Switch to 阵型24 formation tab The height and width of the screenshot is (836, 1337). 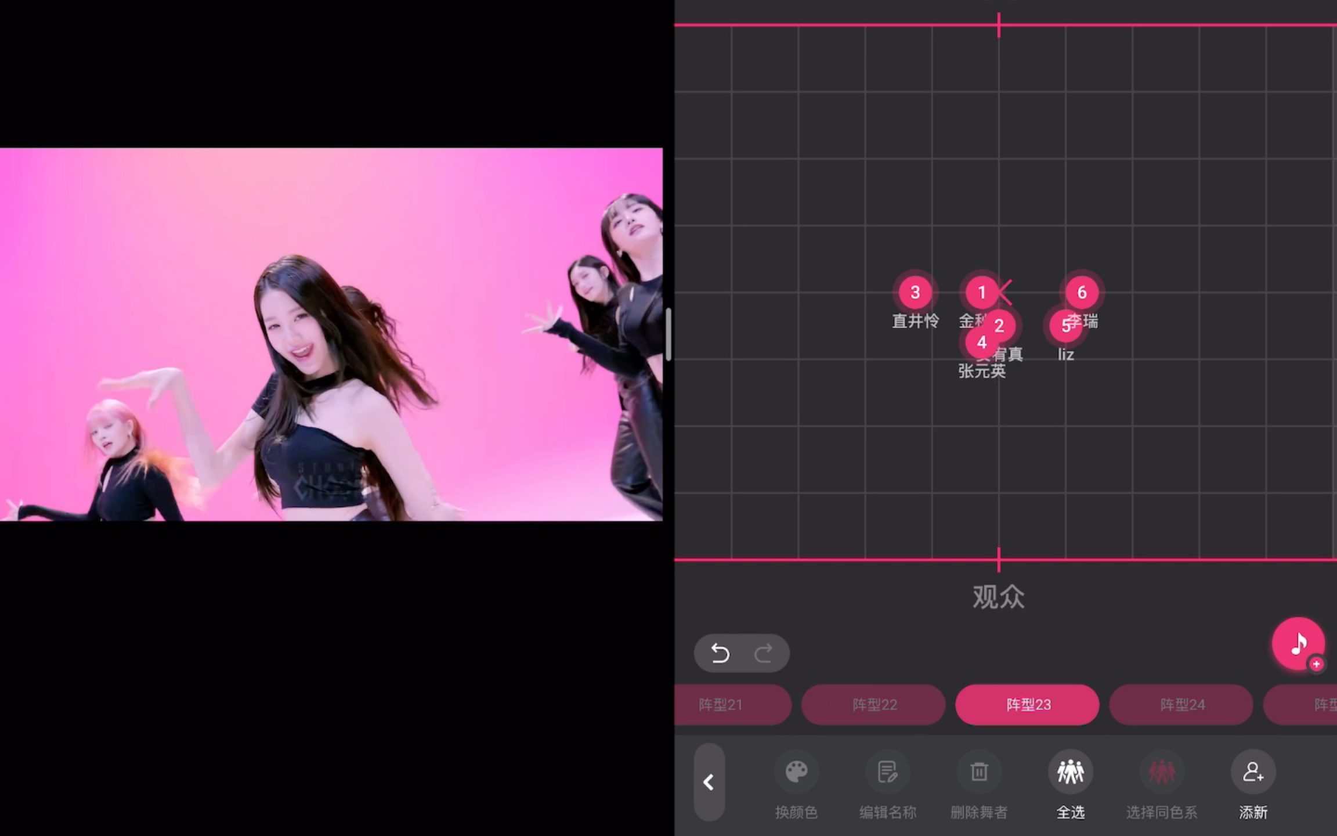coord(1181,705)
